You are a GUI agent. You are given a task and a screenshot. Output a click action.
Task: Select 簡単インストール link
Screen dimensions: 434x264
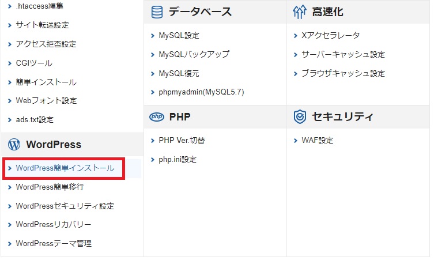[x=46, y=82]
